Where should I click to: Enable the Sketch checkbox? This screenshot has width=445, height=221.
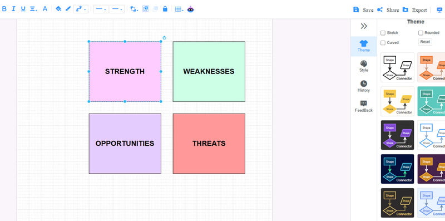click(x=383, y=33)
